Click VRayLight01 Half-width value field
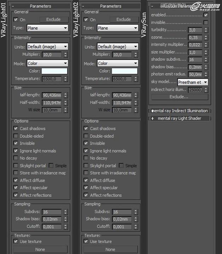This screenshot has width=222, height=254. click(x=52, y=102)
